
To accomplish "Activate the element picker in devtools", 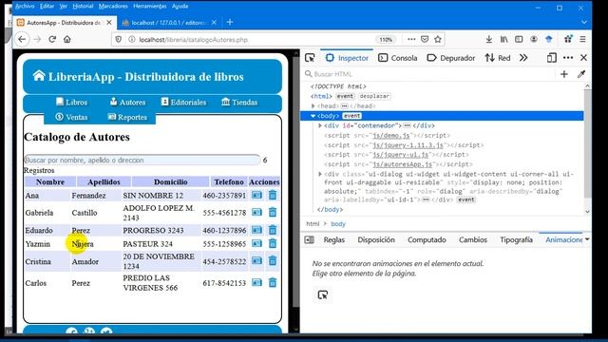I will (x=310, y=58).
